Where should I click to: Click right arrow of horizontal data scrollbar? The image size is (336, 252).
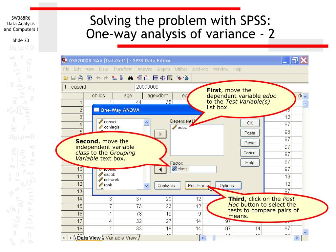point(297,238)
